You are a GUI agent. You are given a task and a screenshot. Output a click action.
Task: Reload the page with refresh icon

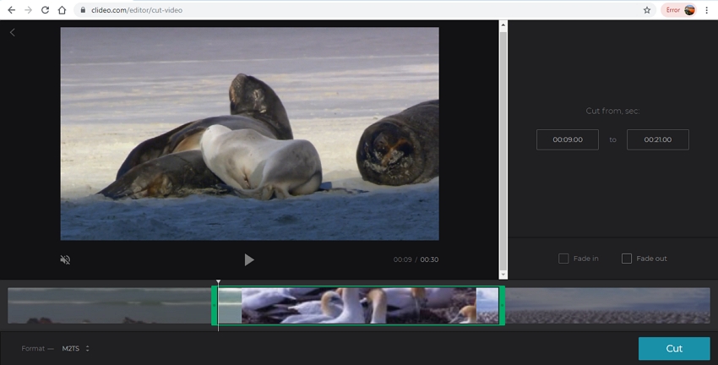coord(45,10)
